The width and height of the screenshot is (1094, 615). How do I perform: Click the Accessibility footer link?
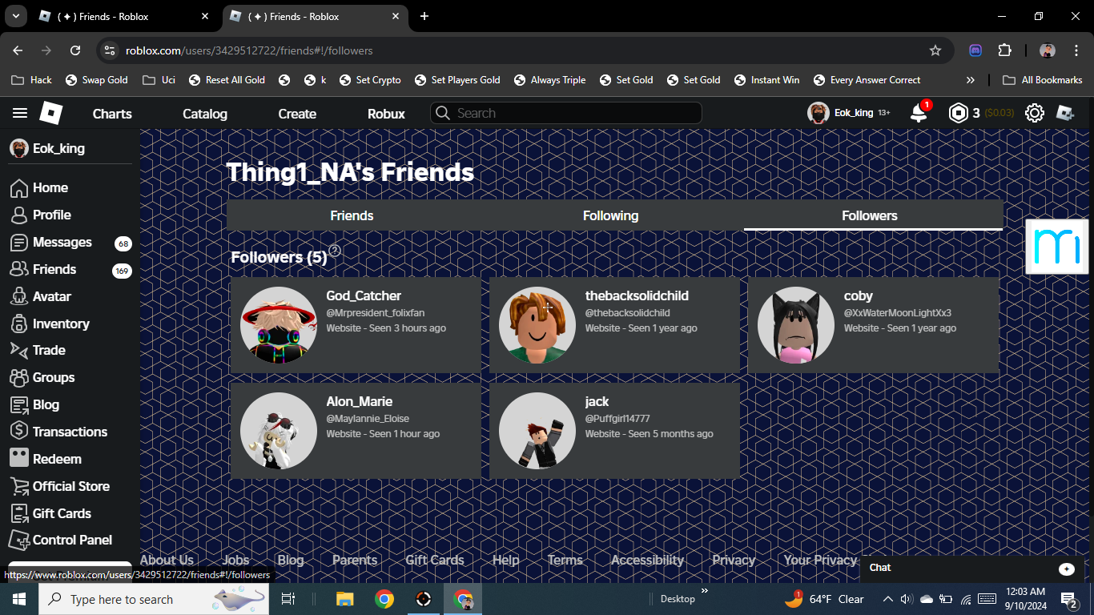[647, 561]
